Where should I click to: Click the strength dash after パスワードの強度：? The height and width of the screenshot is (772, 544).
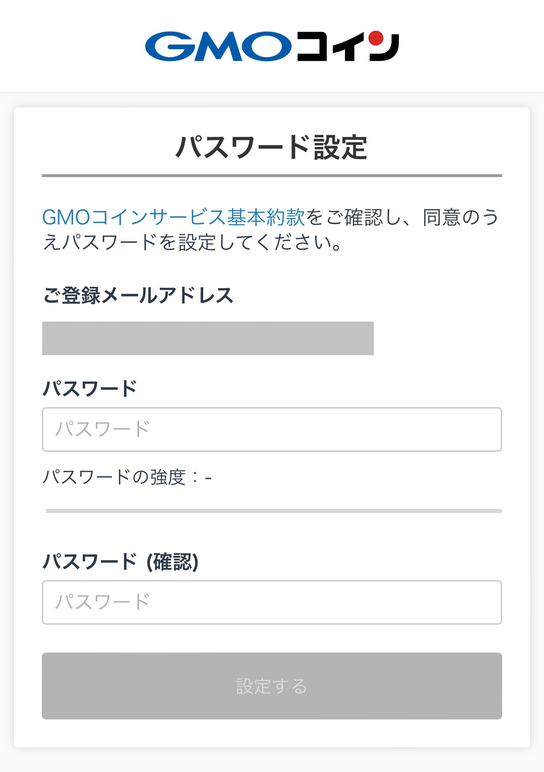(208, 478)
